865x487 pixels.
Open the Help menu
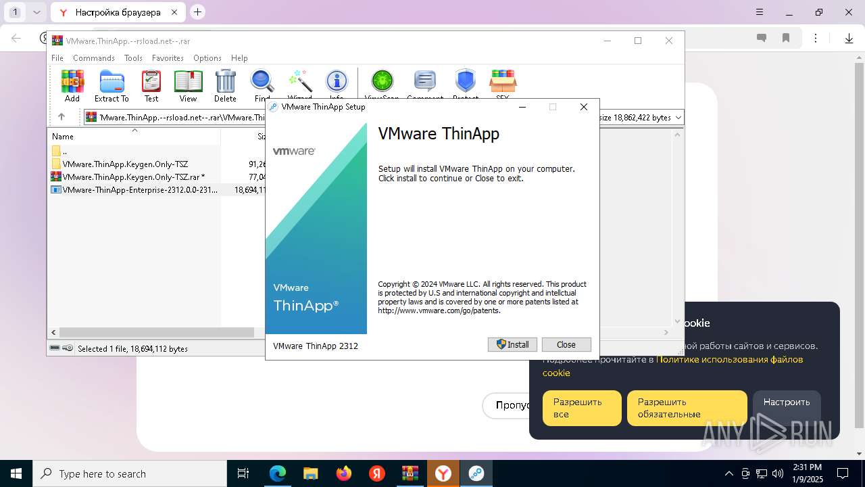point(239,58)
